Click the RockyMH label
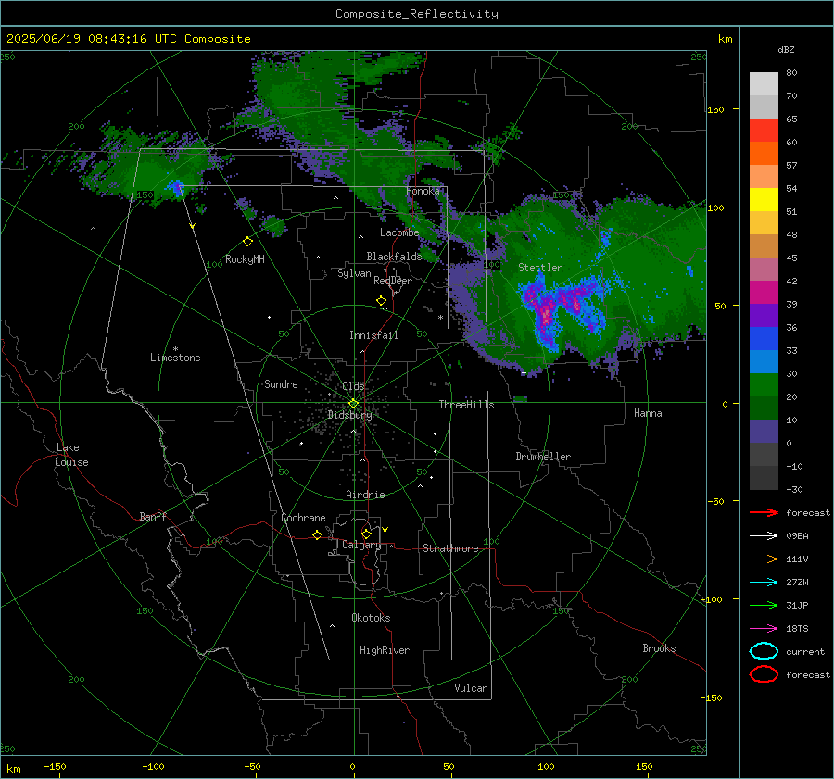 click(245, 259)
